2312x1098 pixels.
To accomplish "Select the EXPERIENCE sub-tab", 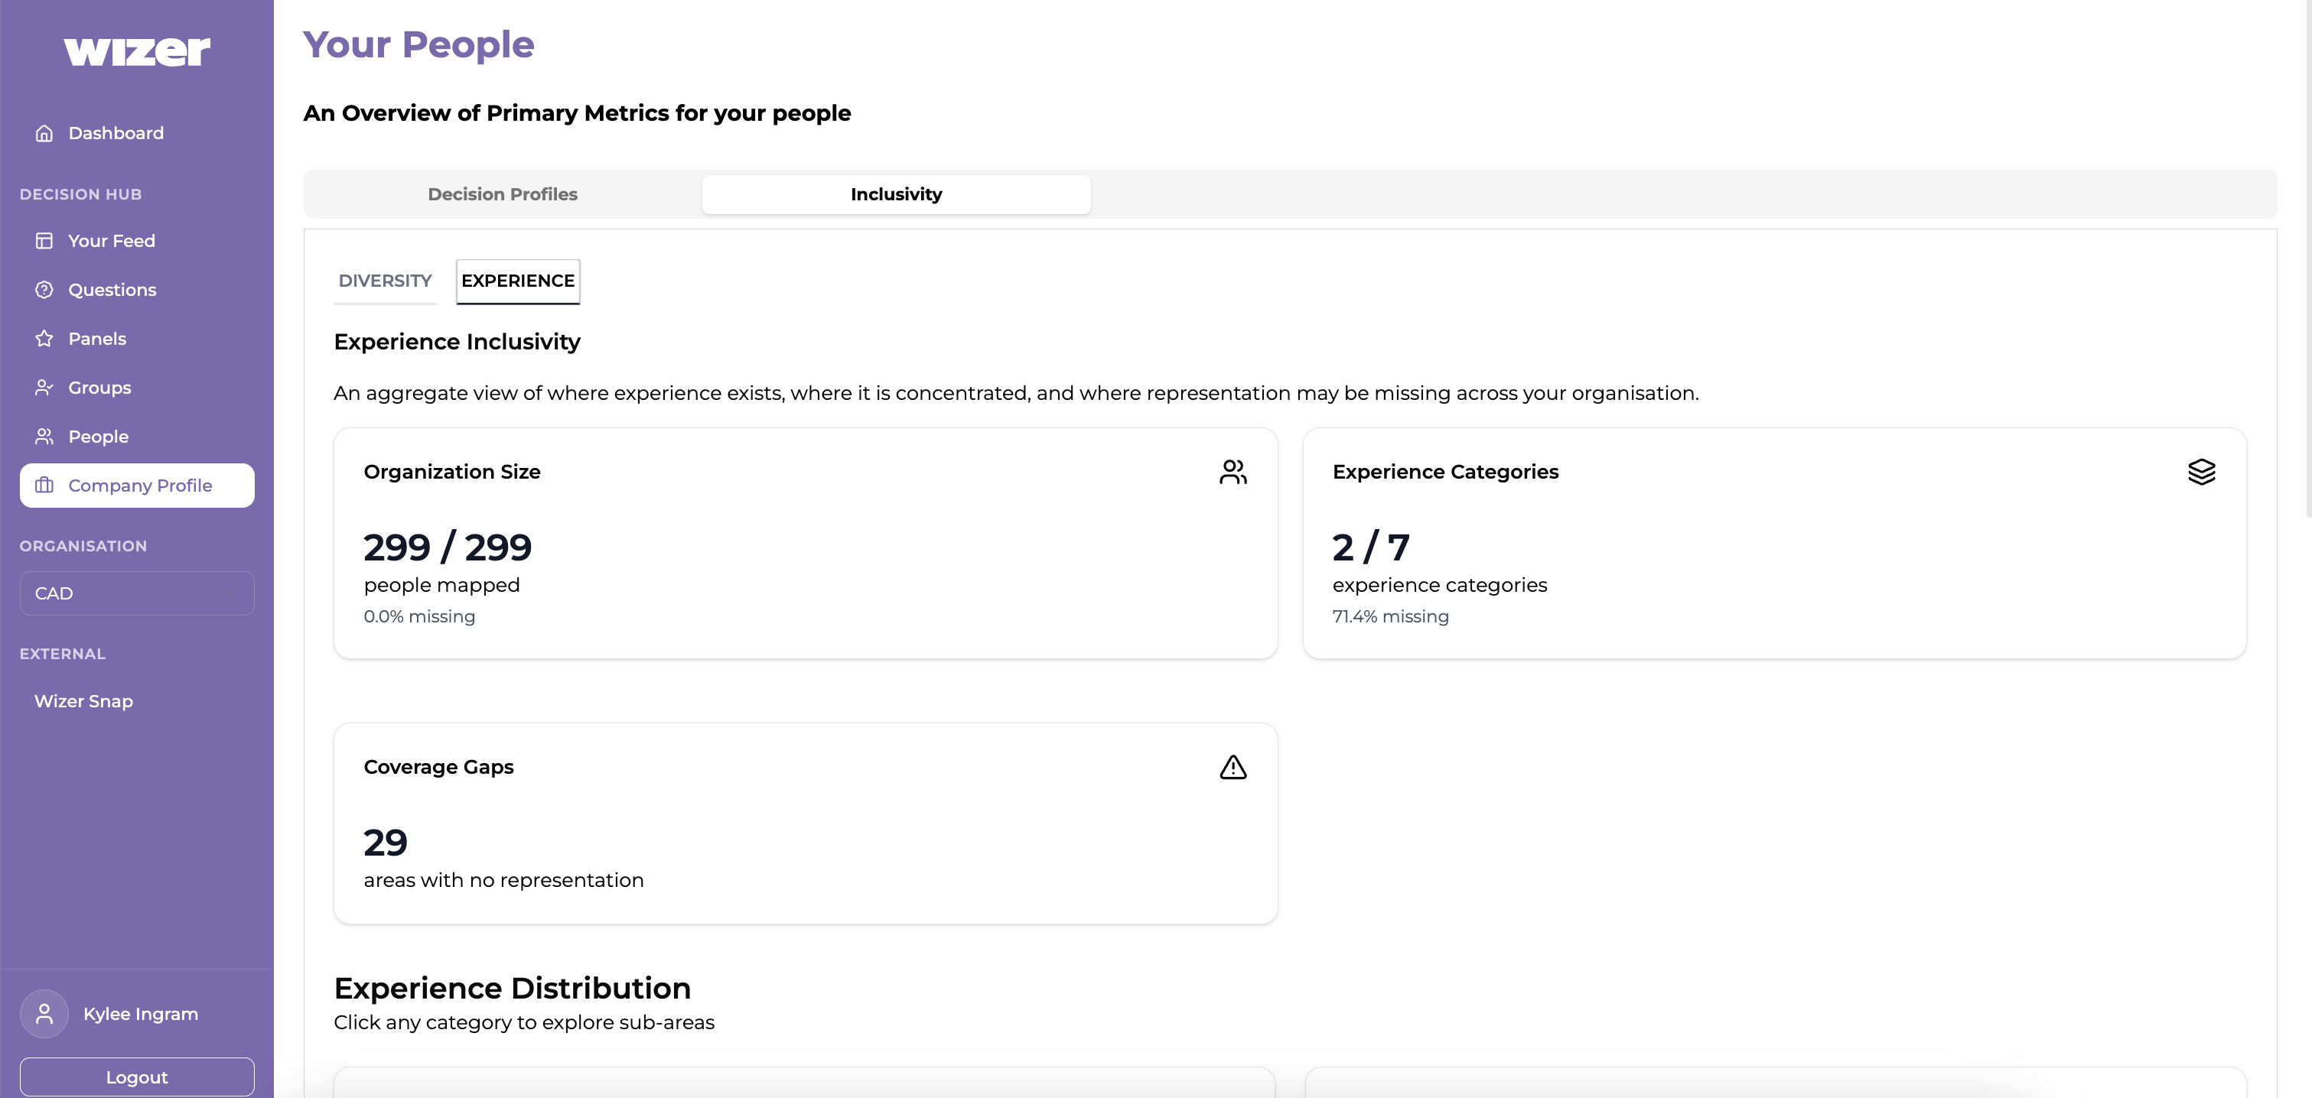I will [518, 281].
